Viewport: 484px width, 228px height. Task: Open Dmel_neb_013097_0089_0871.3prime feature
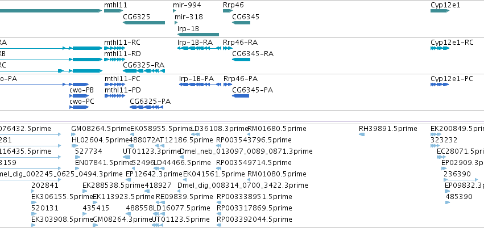point(181,157)
